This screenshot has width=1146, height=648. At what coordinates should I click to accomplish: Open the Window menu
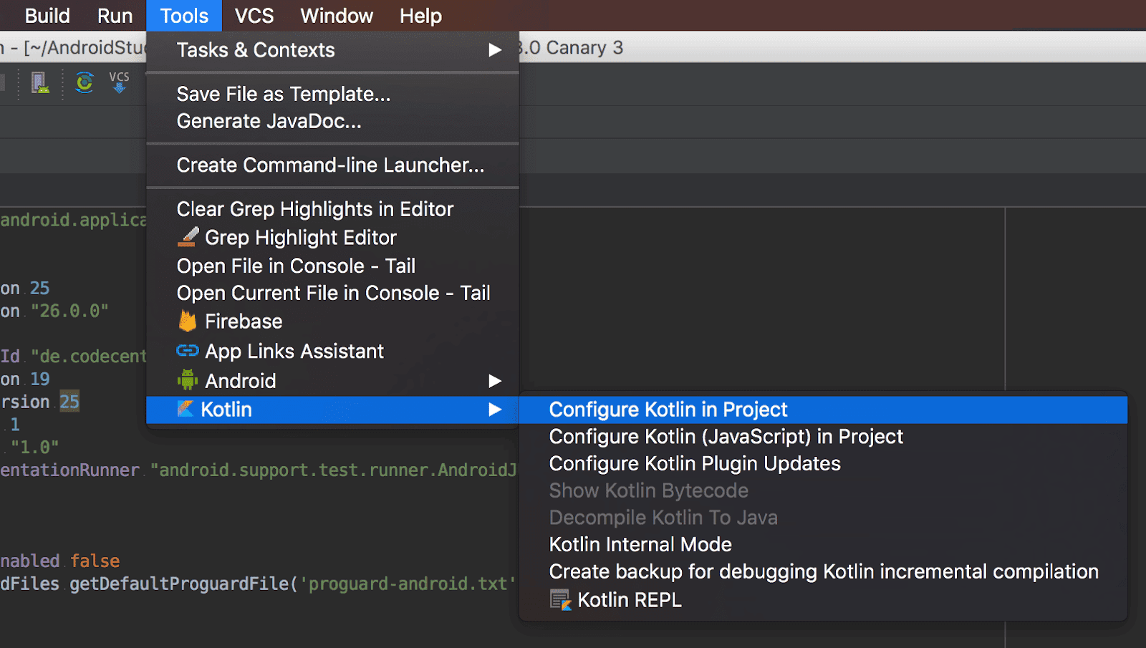336,15
